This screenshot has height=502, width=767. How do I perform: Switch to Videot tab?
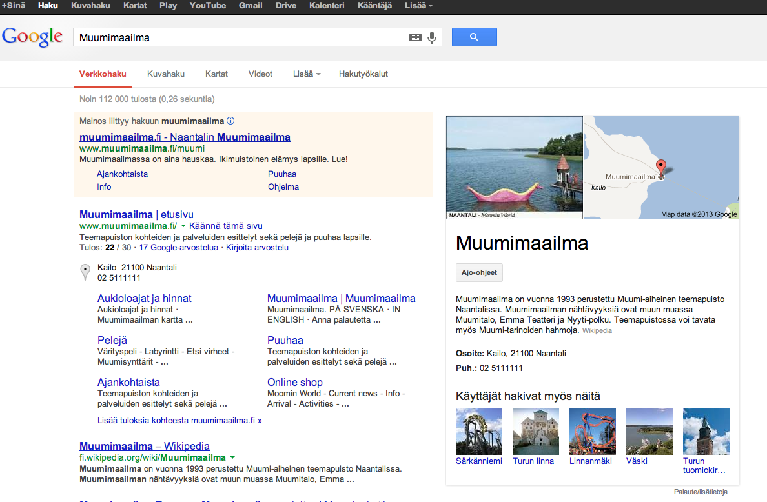click(x=260, y=74)
